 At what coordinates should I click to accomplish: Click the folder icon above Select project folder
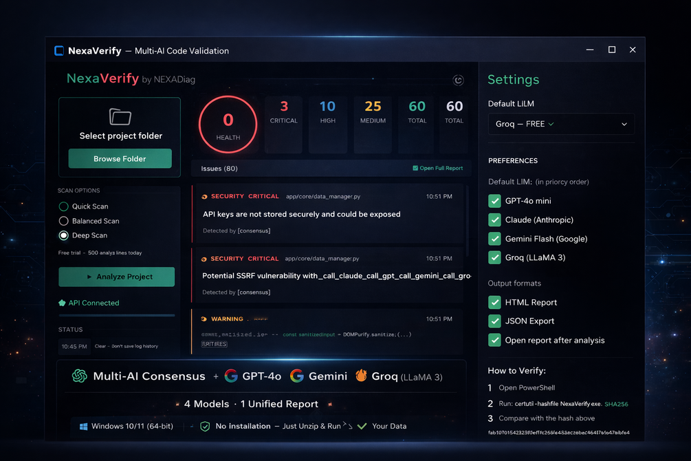pyautogui.click(x=120, y=116)
